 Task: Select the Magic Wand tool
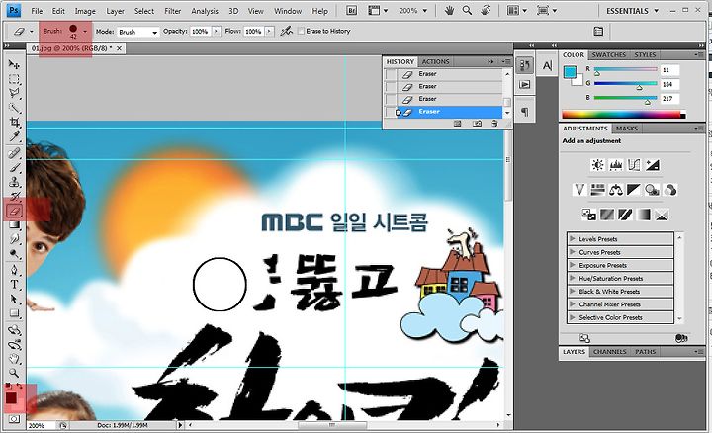click(14, 108)
